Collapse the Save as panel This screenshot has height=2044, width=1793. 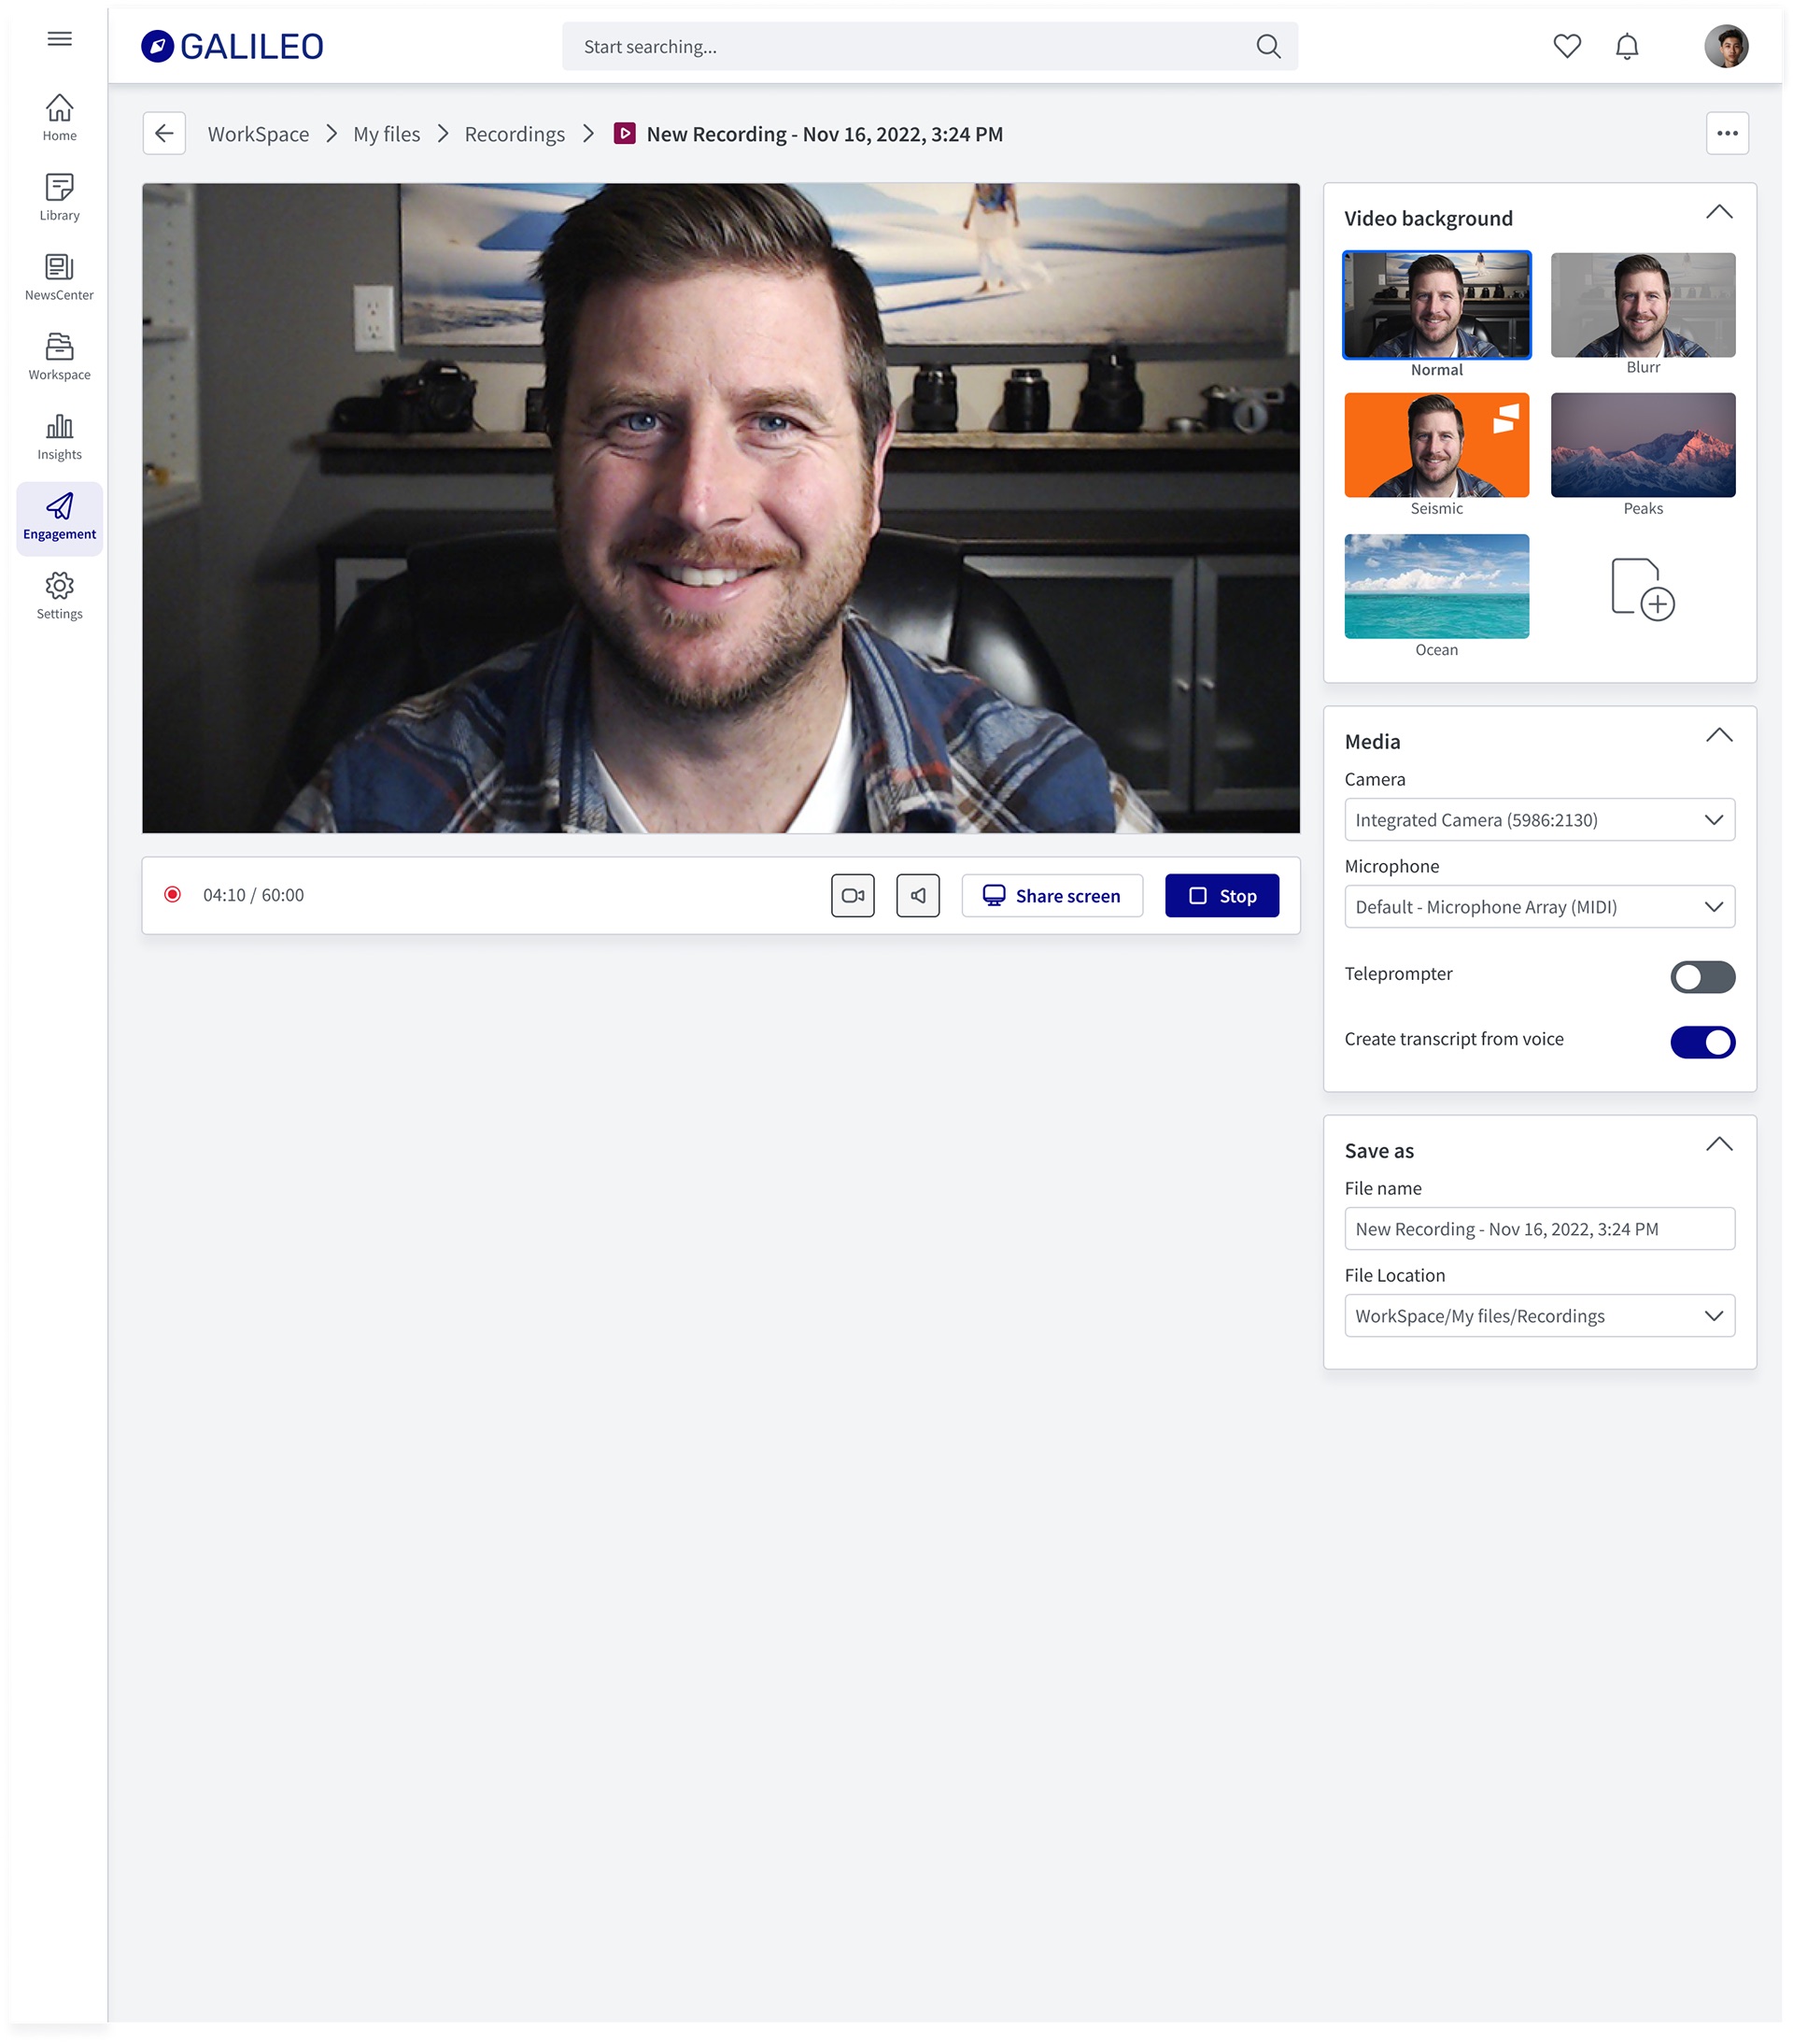coord(1718,1144)
